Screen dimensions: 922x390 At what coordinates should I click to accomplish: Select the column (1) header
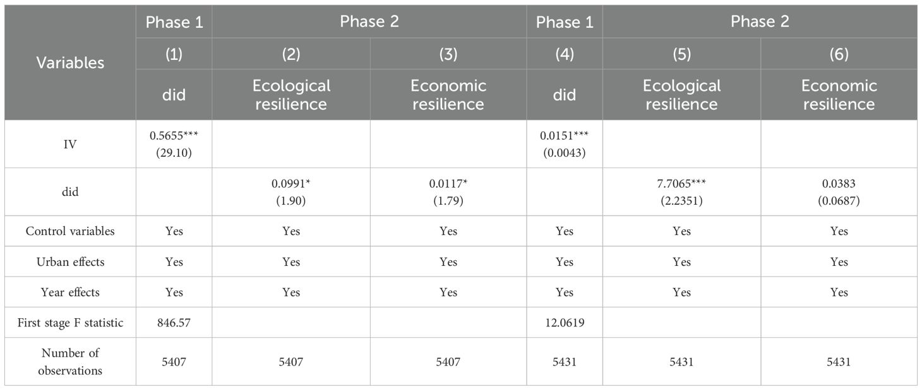tap(174, 54)
